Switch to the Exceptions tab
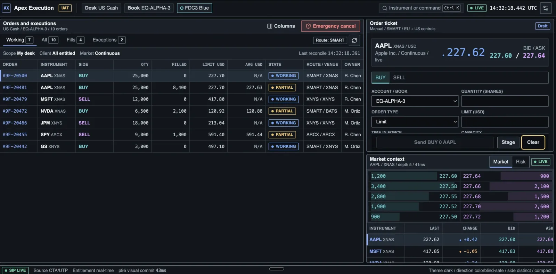The width and height of the screenshot is (556, 274). (x=109, y=40)
